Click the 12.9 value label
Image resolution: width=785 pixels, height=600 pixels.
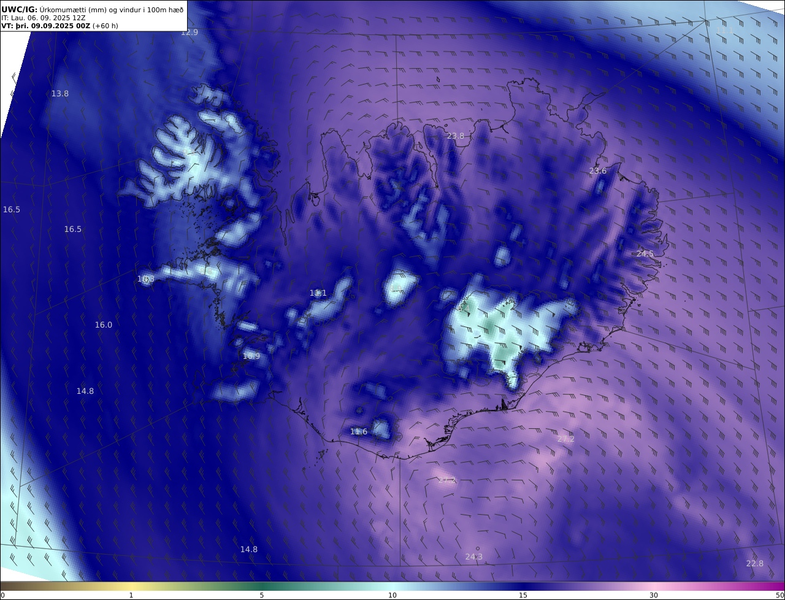(190, 32)
